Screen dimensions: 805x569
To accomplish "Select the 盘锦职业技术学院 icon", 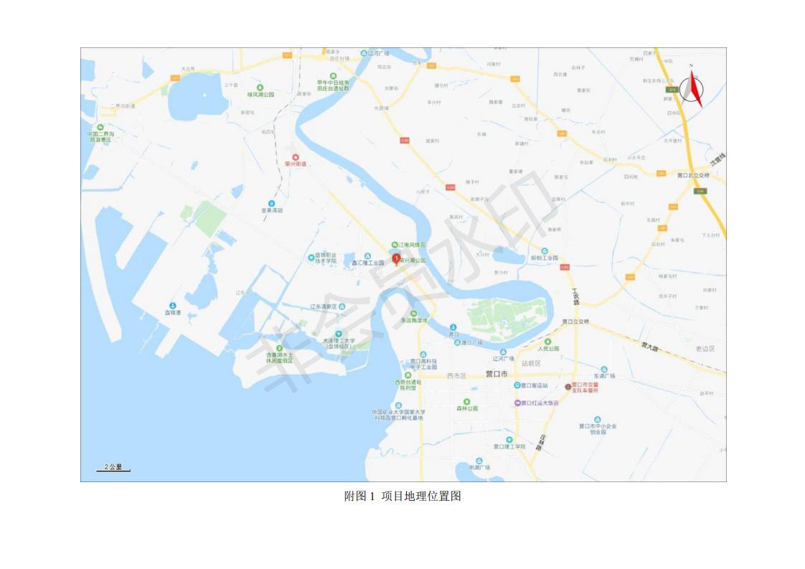I will click(x=311, y=258).
